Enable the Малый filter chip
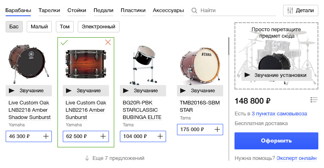Screen dimensions: 324x168 39,27
